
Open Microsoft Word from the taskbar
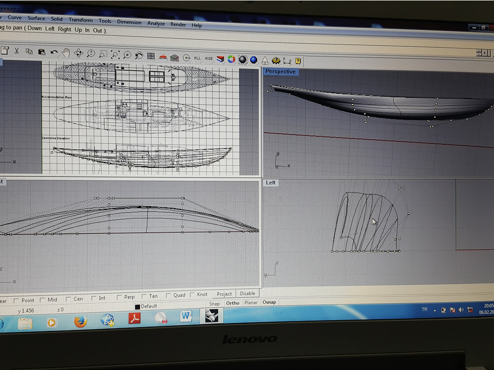186,316
